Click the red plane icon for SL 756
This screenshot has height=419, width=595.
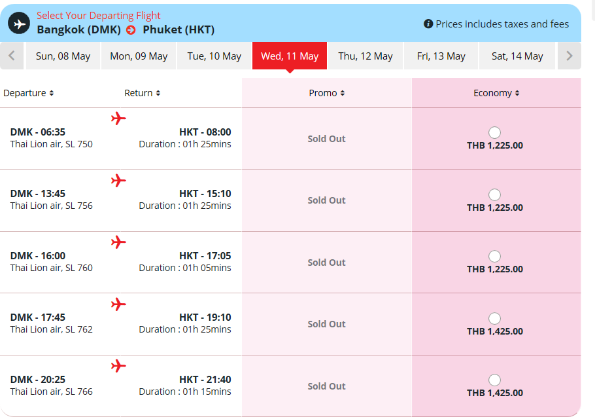pos(118,181)
